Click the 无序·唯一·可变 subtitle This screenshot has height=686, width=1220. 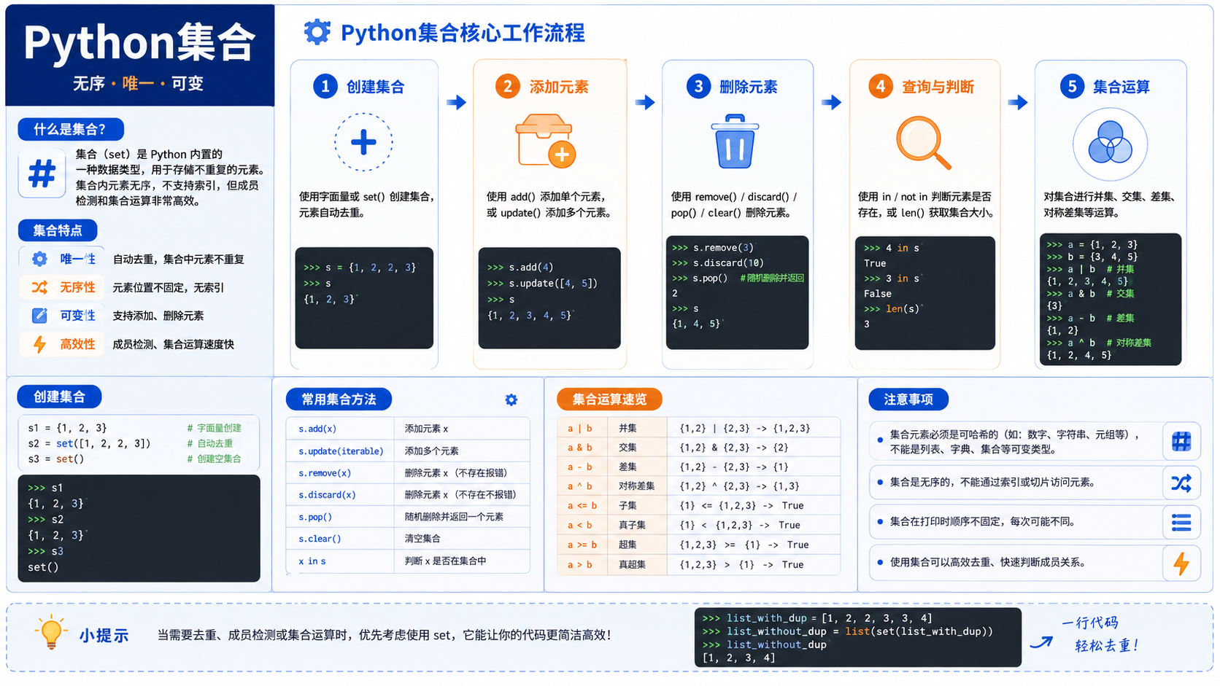click(x=138, y=83)
